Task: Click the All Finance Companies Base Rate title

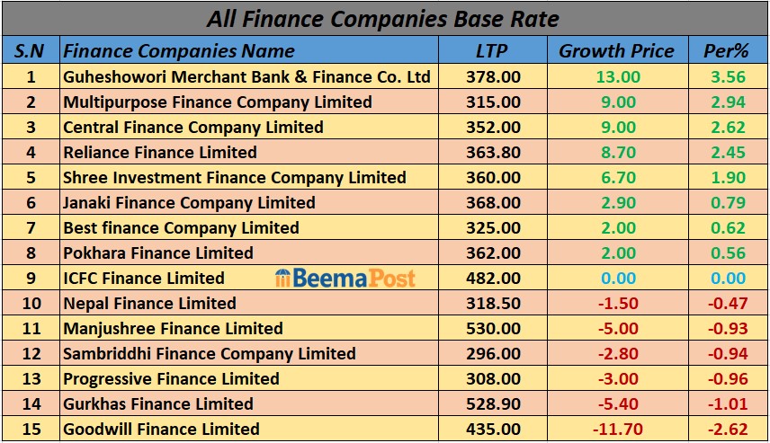Action: coord(383,19)
